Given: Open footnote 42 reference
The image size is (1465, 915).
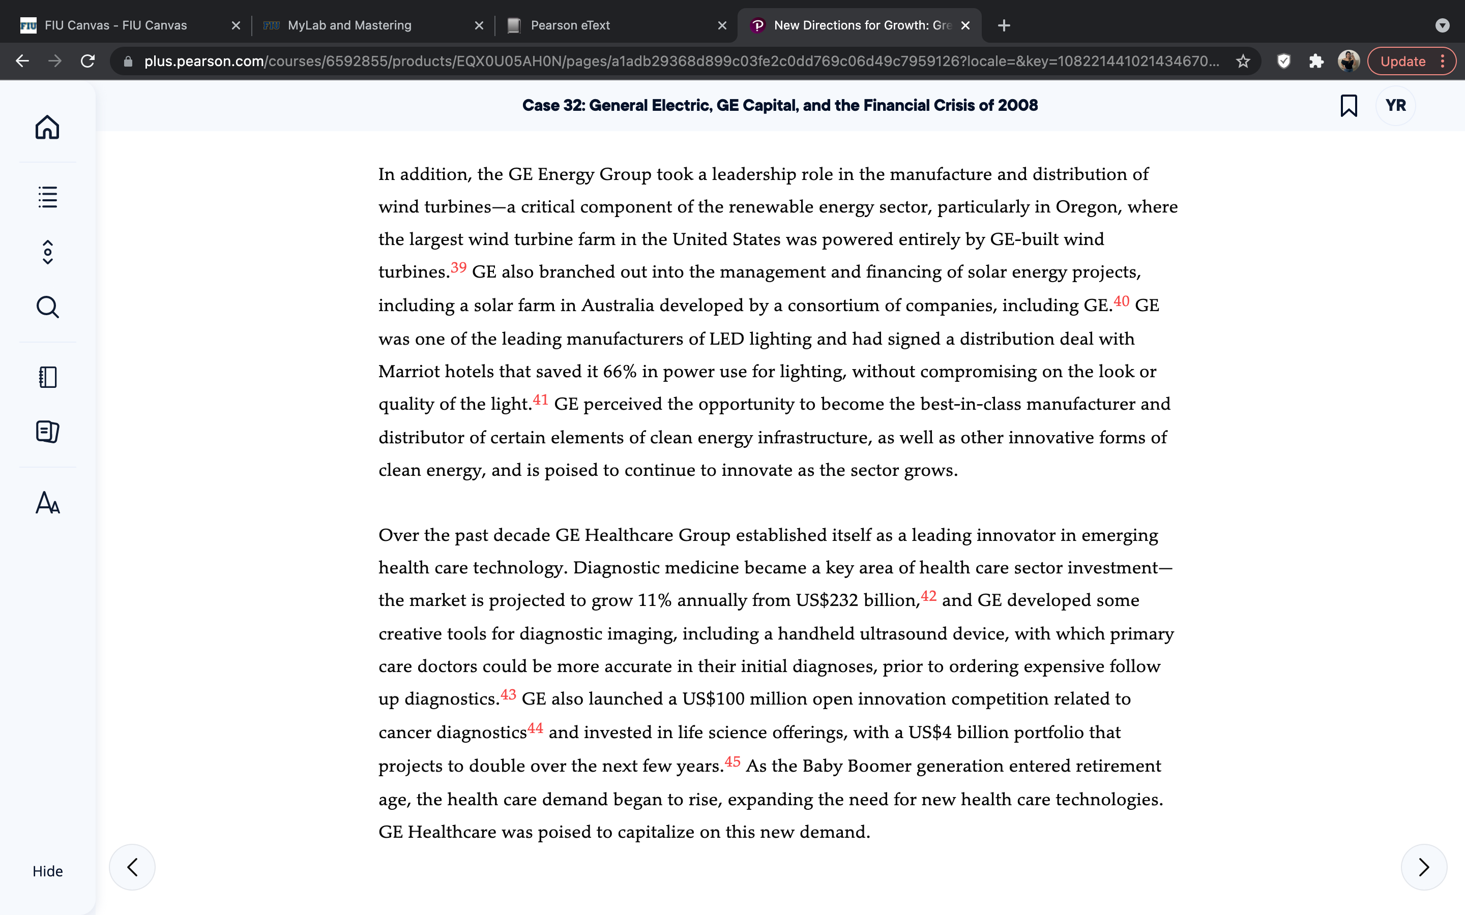Looking at the screenshot, I should tap(929, 596).
